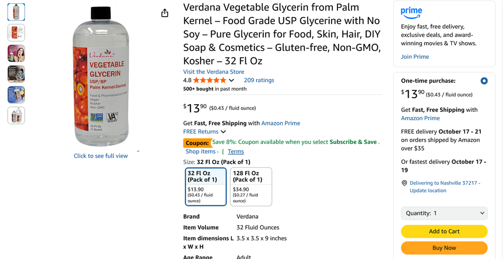This screenshot has height=259, width=503.
Task: Select third thumbnail with woman photo
Action: (x=16, y=53)
